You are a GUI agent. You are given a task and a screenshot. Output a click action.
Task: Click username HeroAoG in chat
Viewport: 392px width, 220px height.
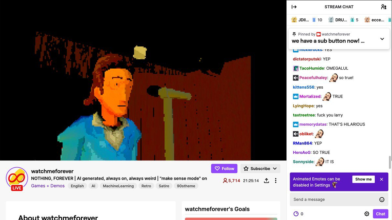pos(302,152)
